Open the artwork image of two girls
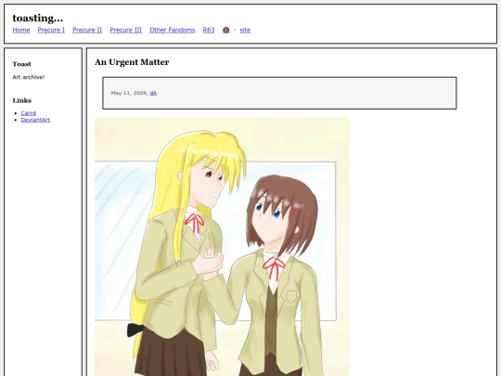The image size is (501, 376). (x=222, y=247)
